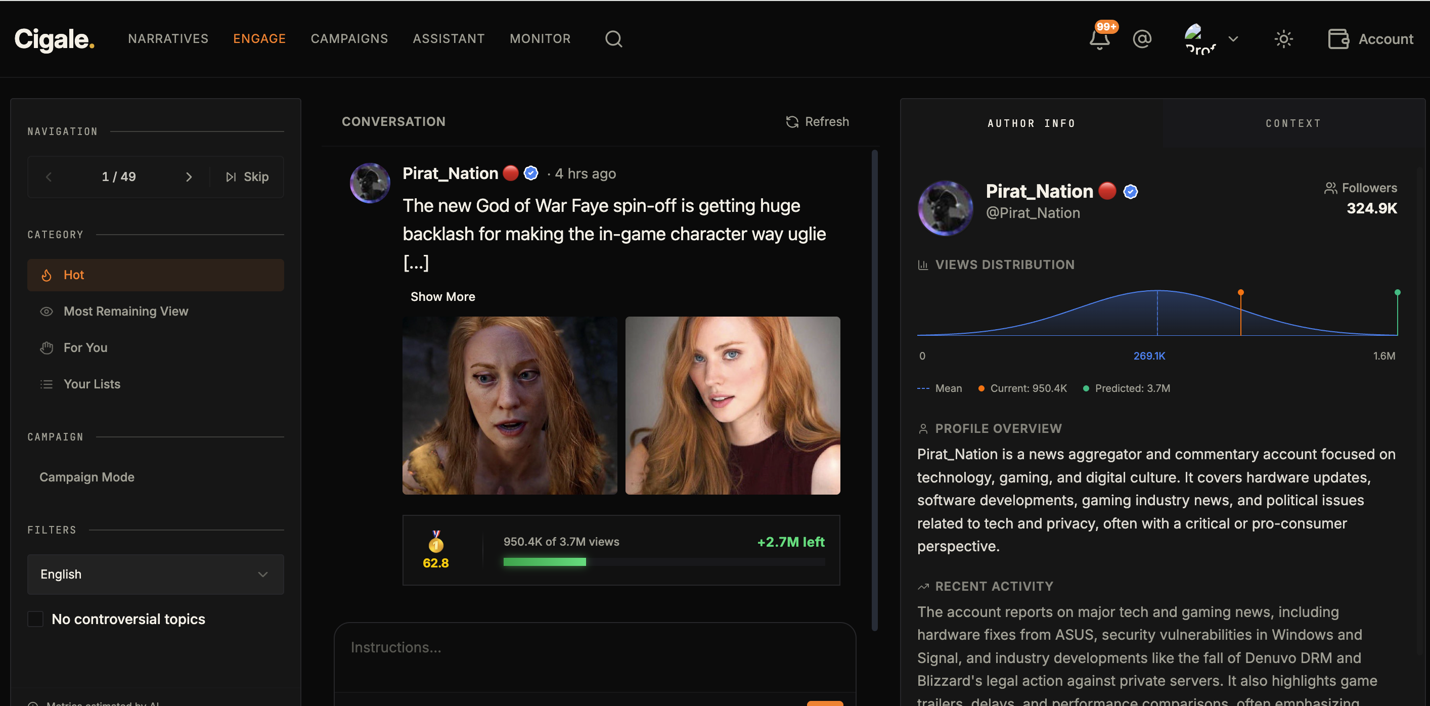Select the For You category
Screen dimensions: 1430x706
pos(155,348)
